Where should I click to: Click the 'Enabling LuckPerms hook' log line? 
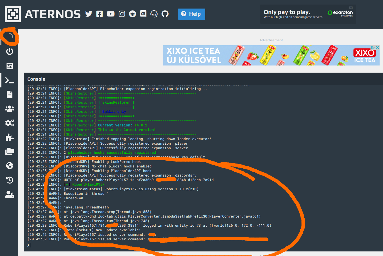[84, 162]
